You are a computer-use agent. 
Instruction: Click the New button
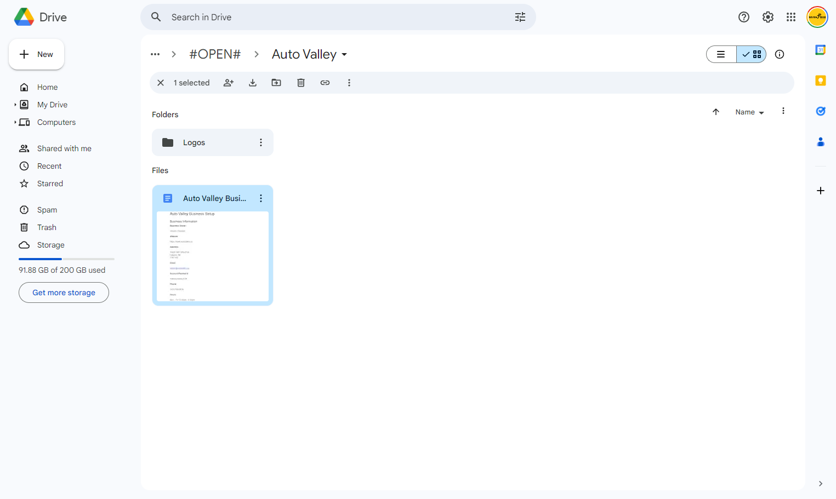click(37, 54)
